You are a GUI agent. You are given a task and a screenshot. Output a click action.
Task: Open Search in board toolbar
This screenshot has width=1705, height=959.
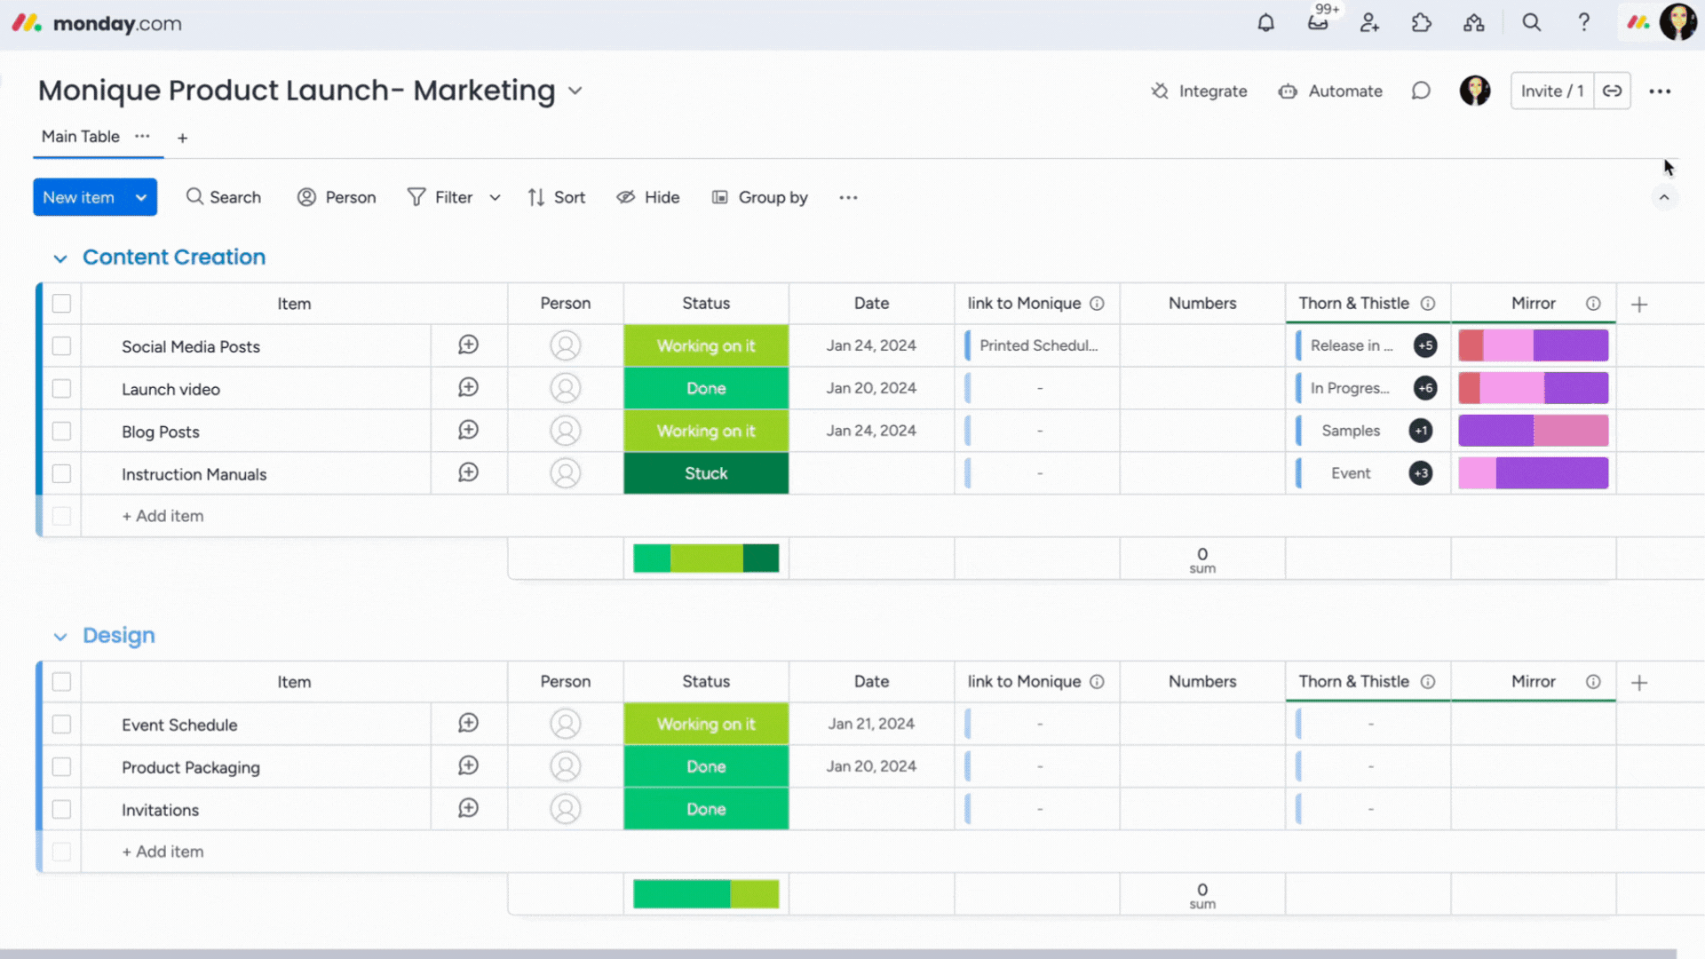click(x=224, y=197)
